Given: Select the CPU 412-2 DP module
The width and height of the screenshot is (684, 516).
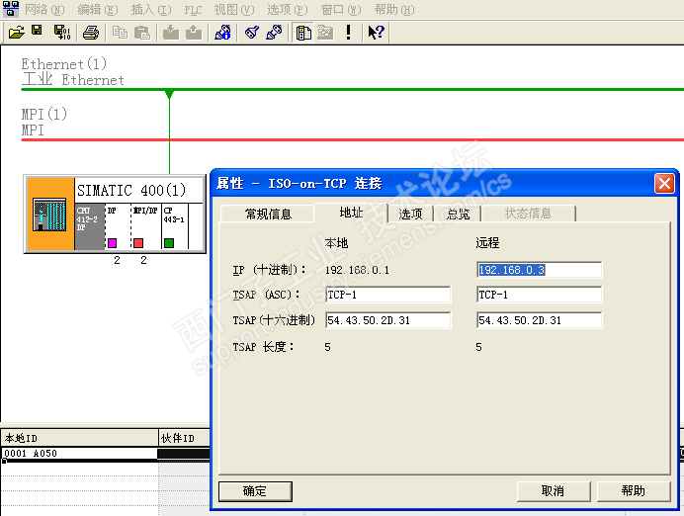Looking at the screenshot, I should pyautogui.click(x=89, y=226).
